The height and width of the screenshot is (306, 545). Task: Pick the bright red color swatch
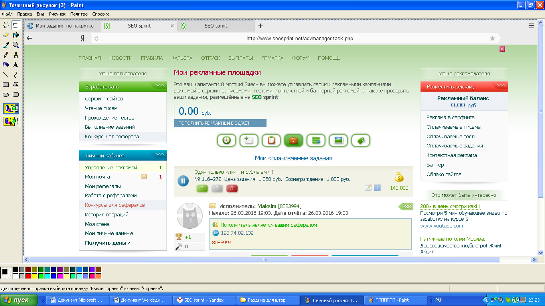pos(28,276)
